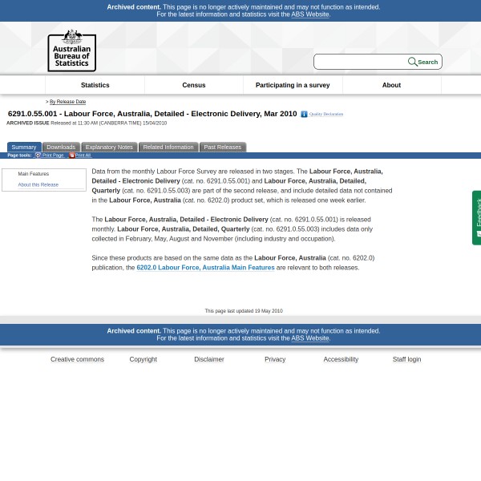This screenshot has width=481, height=481.
Task: Open 6202.0 Labour Force, Australia Main Features link
Action: pyautogui.click(x=205, y=268)
